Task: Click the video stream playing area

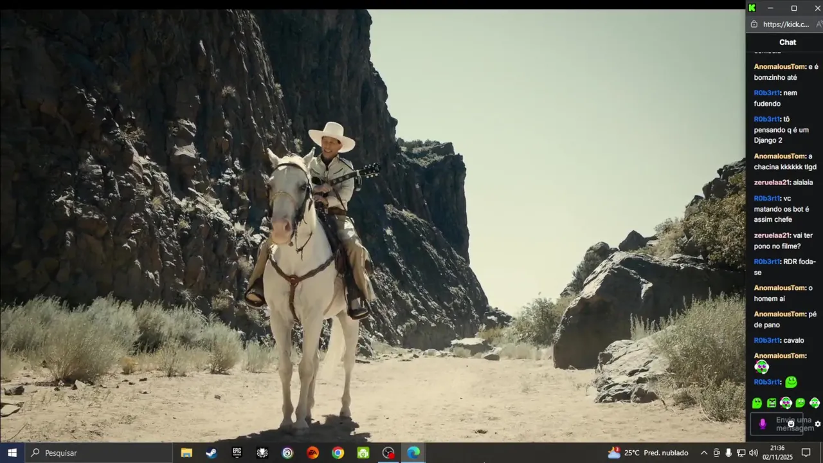Action: click(x=372, y=225)
